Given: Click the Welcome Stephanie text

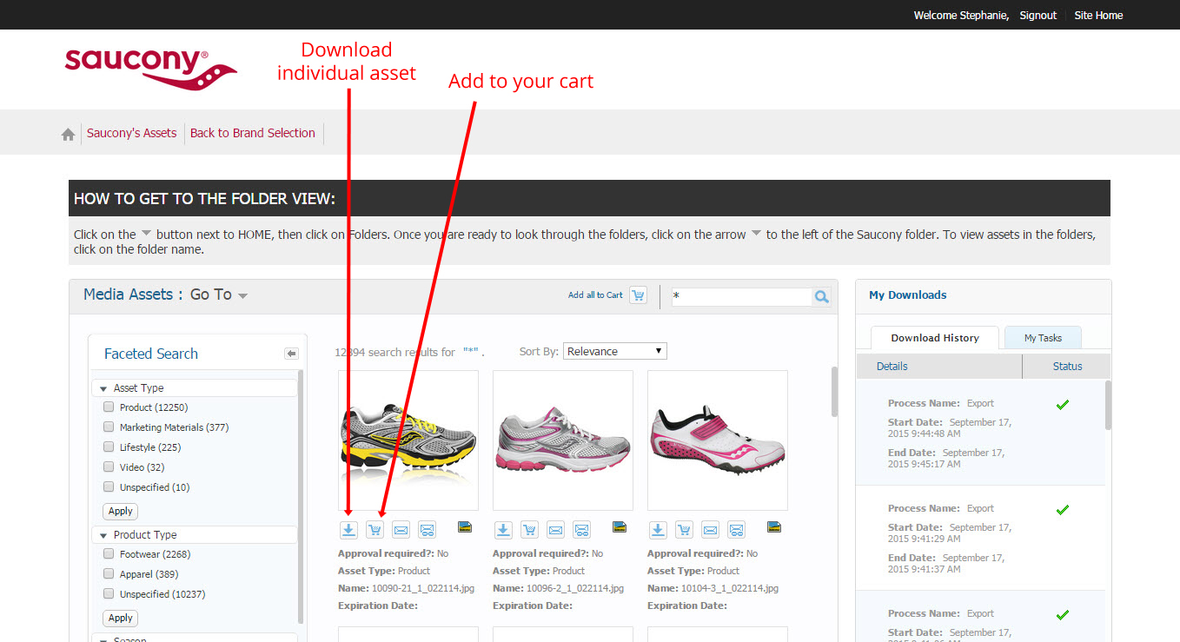Looking at the screenshot, I should (x=961, y=15).
